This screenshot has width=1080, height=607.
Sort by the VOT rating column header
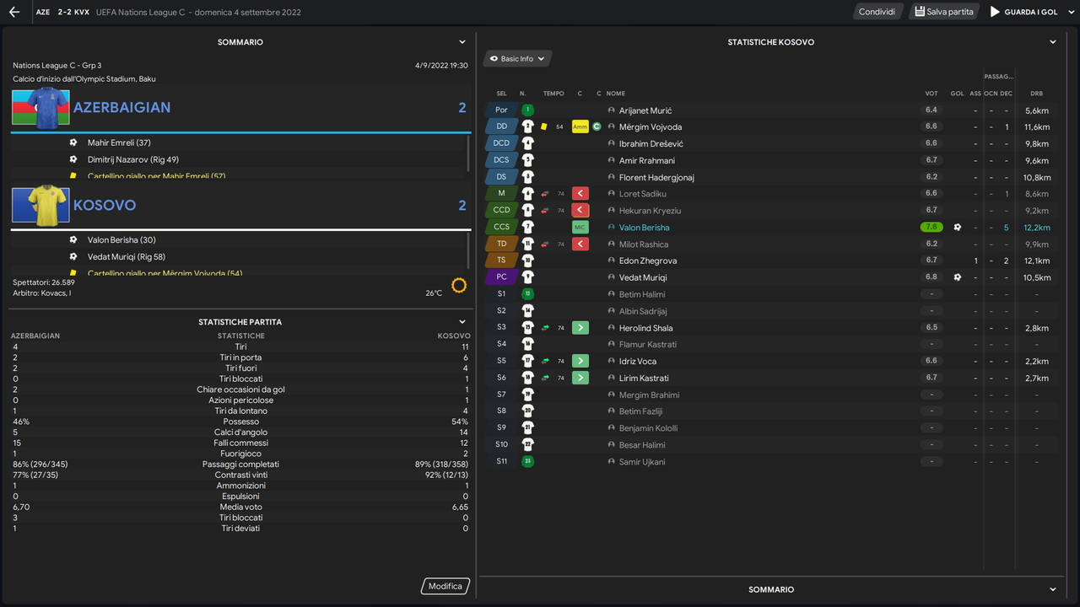[x=931, y=94]
